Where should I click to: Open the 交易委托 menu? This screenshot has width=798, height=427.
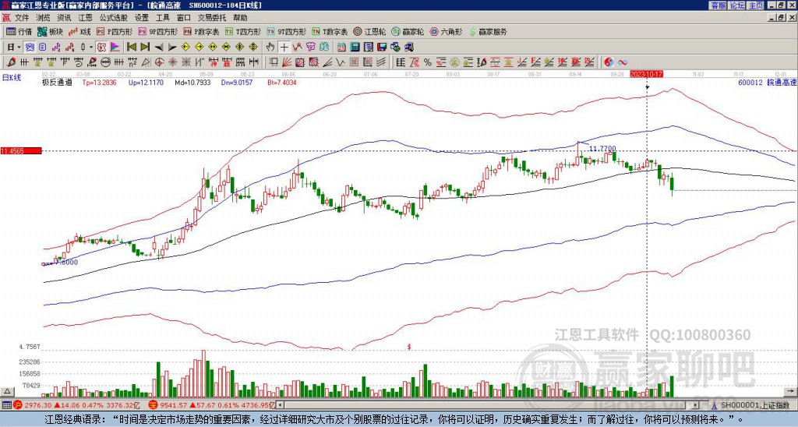[212, 18]
